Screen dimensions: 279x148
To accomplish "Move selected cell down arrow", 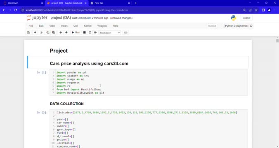I will (x=66, y=32).
